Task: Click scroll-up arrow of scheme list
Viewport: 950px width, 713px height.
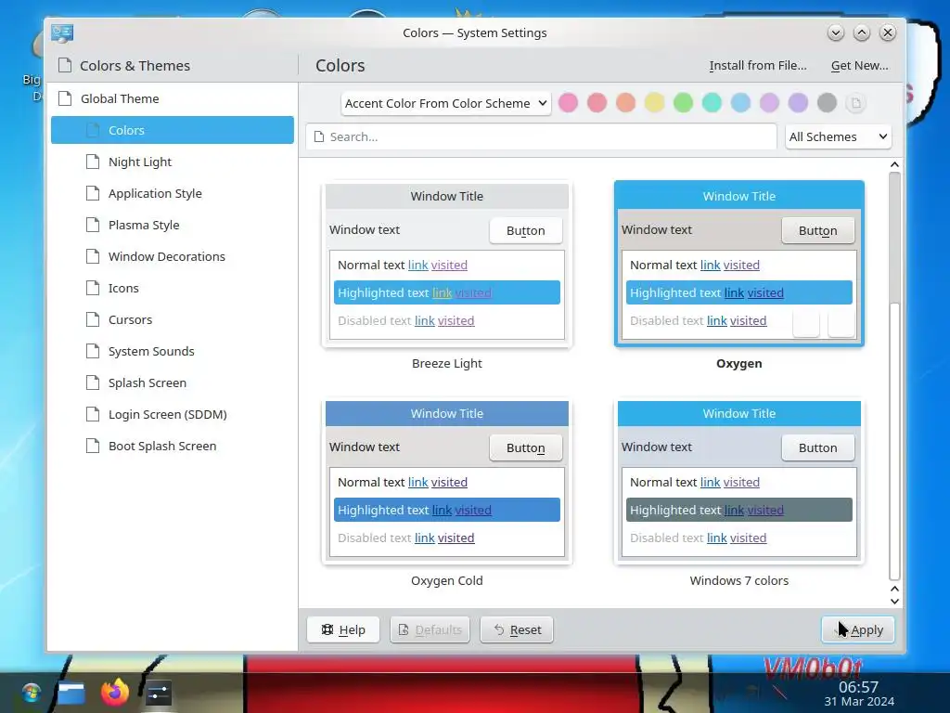Action: point(894,165)
